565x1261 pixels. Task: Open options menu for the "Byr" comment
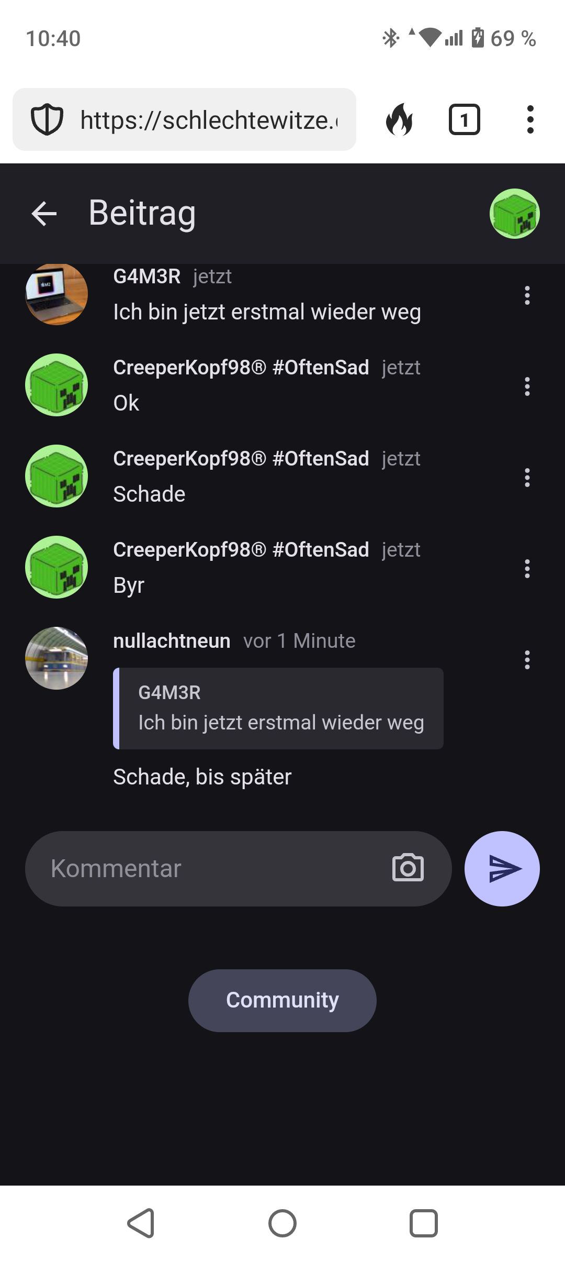point(527,569)
